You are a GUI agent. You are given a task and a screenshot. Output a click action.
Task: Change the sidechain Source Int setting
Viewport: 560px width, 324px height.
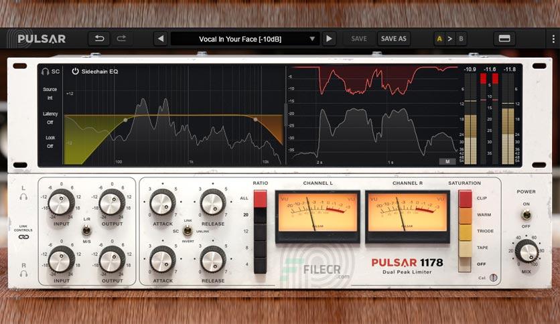point(50,98)
